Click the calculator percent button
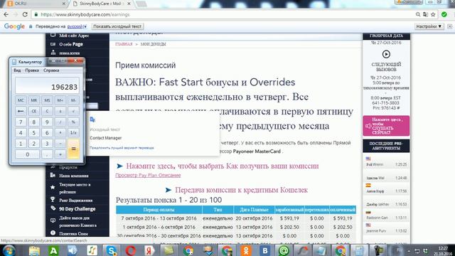Image resolution: width=455 pixels, height=256 pixels. tap(73, 122)
